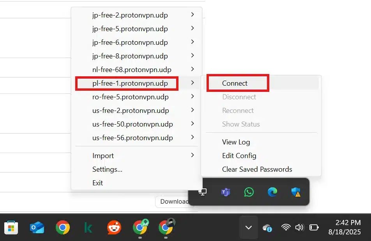Screen dimensions: 371x241
Task: Open Wi-Fi network settings icon
Action: pyautogui.click(x=286, y=227)
